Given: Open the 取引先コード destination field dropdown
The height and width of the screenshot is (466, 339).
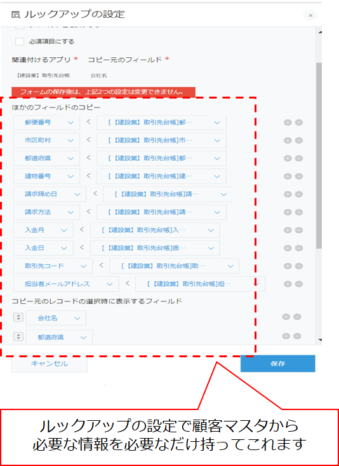Looking at the screenshot, I should 53,266.
